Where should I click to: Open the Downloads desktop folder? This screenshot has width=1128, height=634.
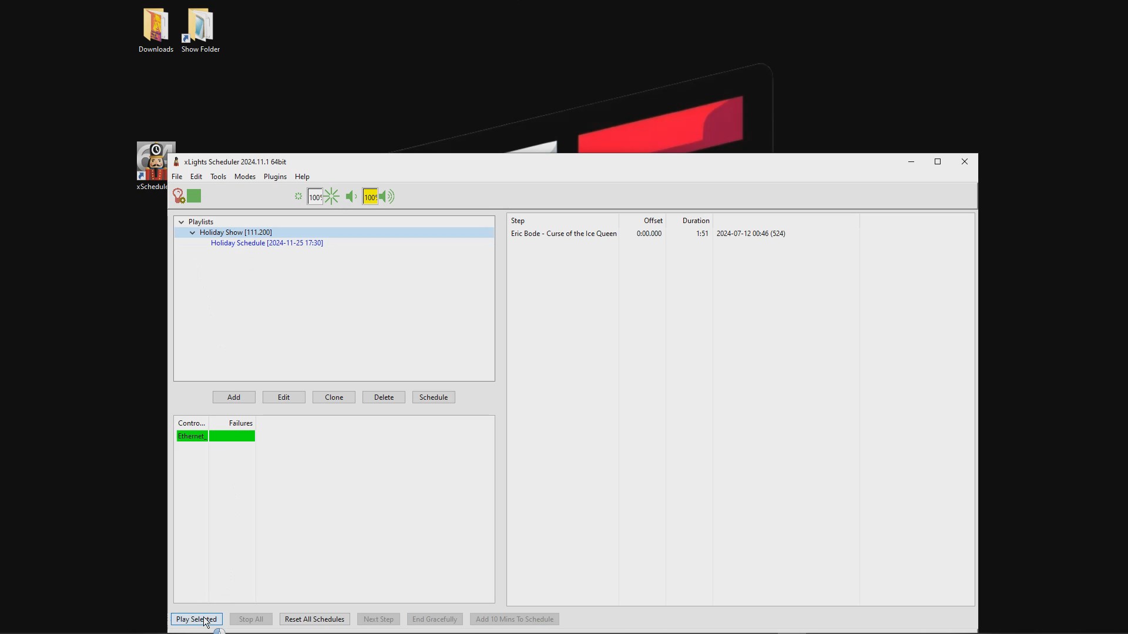coord(156,31)
